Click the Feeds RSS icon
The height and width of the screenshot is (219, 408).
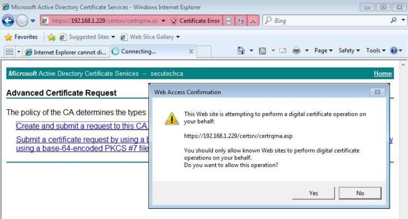[x=262, y=51]
